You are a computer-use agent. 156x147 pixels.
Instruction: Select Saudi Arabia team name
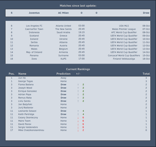pyautogui.click(x=63, y=32)
